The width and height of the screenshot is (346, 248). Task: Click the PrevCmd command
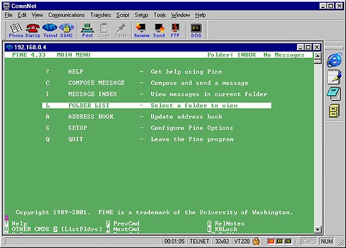pyautogui.click(x=126, y=224)
